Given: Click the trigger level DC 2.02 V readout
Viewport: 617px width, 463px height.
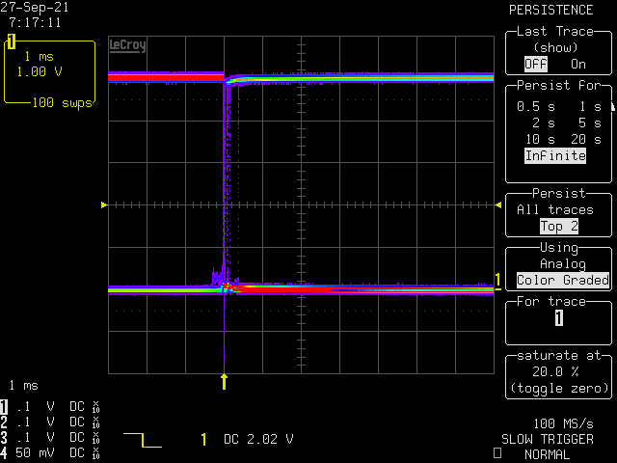Looking at the screenshot, I should pos(258,439).
